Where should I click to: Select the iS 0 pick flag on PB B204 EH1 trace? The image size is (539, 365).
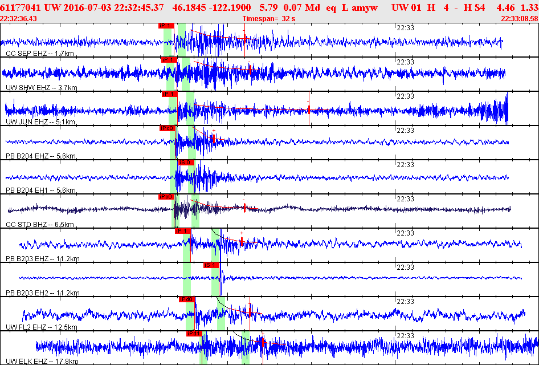pos(186,163)
